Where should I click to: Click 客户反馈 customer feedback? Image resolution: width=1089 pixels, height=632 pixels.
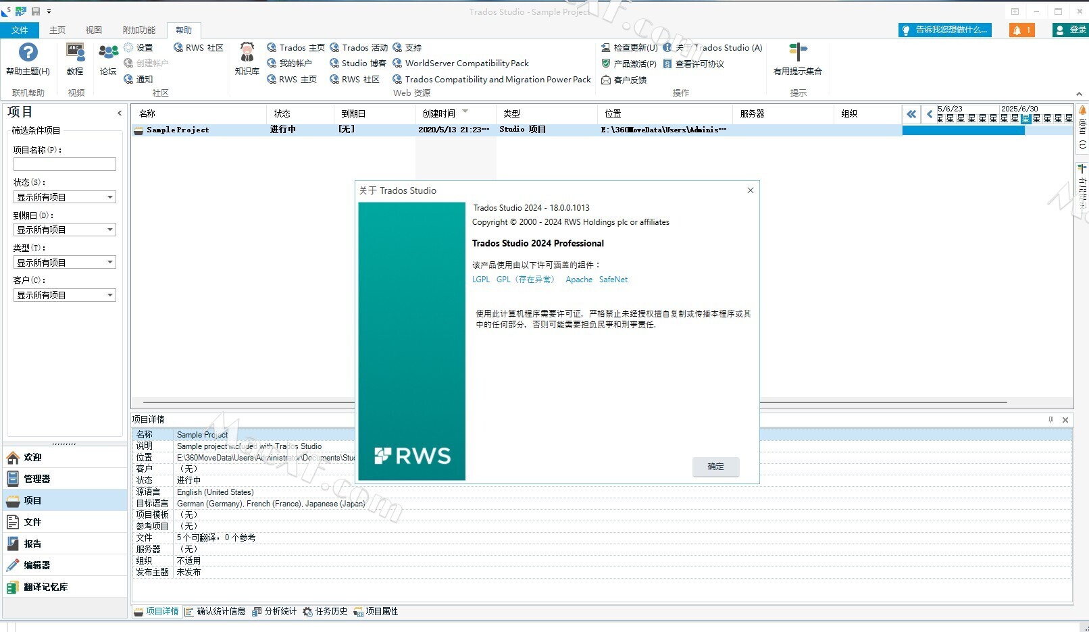(624, 80)
